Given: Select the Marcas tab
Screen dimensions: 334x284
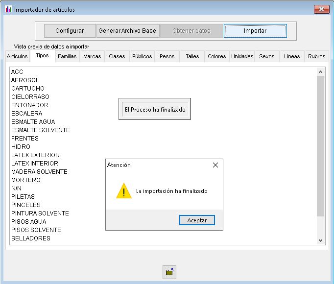Looking at the screenshot, I should tap(92, 56).
